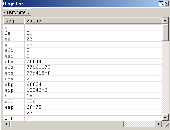The width and height of the screenshot is (170, 130).
Task: Click the horizontal scrollbar thumb
Action: [x=67, y=124]
